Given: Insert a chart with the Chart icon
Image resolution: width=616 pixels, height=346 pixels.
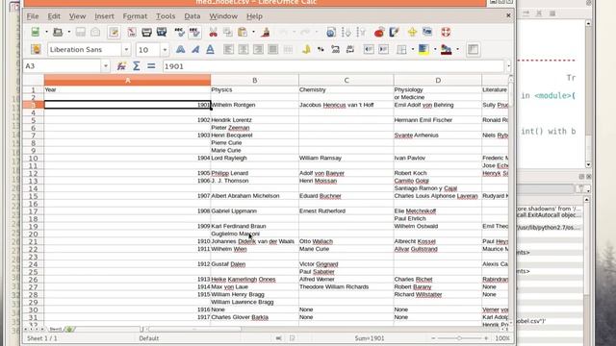Looking at the screenshot, I should click(379, 32).
